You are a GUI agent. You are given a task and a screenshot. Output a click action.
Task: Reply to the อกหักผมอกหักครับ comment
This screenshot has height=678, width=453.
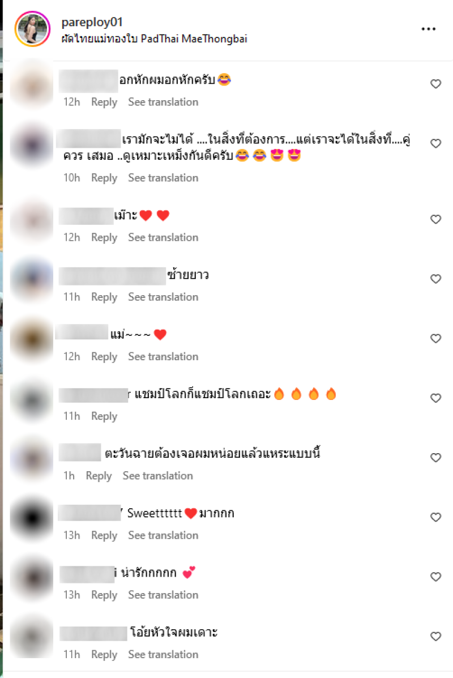(104, 102)
